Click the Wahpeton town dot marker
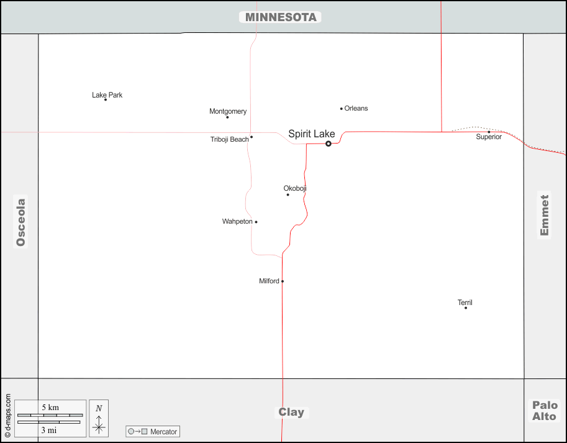This screenshot has width=567, height=443. (256, 222)
